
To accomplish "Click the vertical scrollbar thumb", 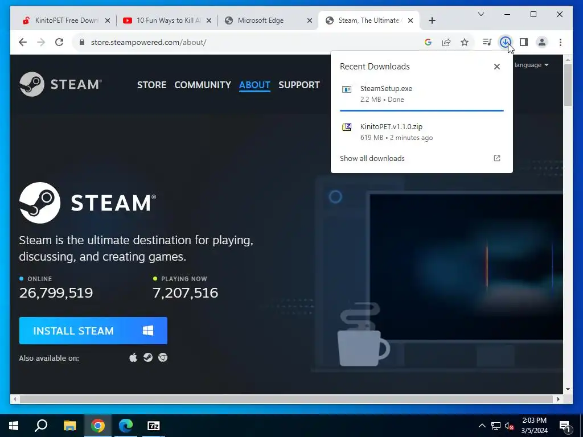I will 568,85.
